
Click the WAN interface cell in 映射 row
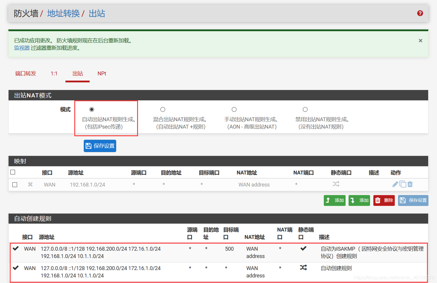pyautogui.click(x=50, y=185)
